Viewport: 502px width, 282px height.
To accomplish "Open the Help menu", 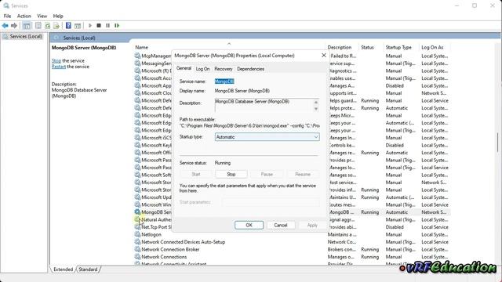I will pos(58,16).
